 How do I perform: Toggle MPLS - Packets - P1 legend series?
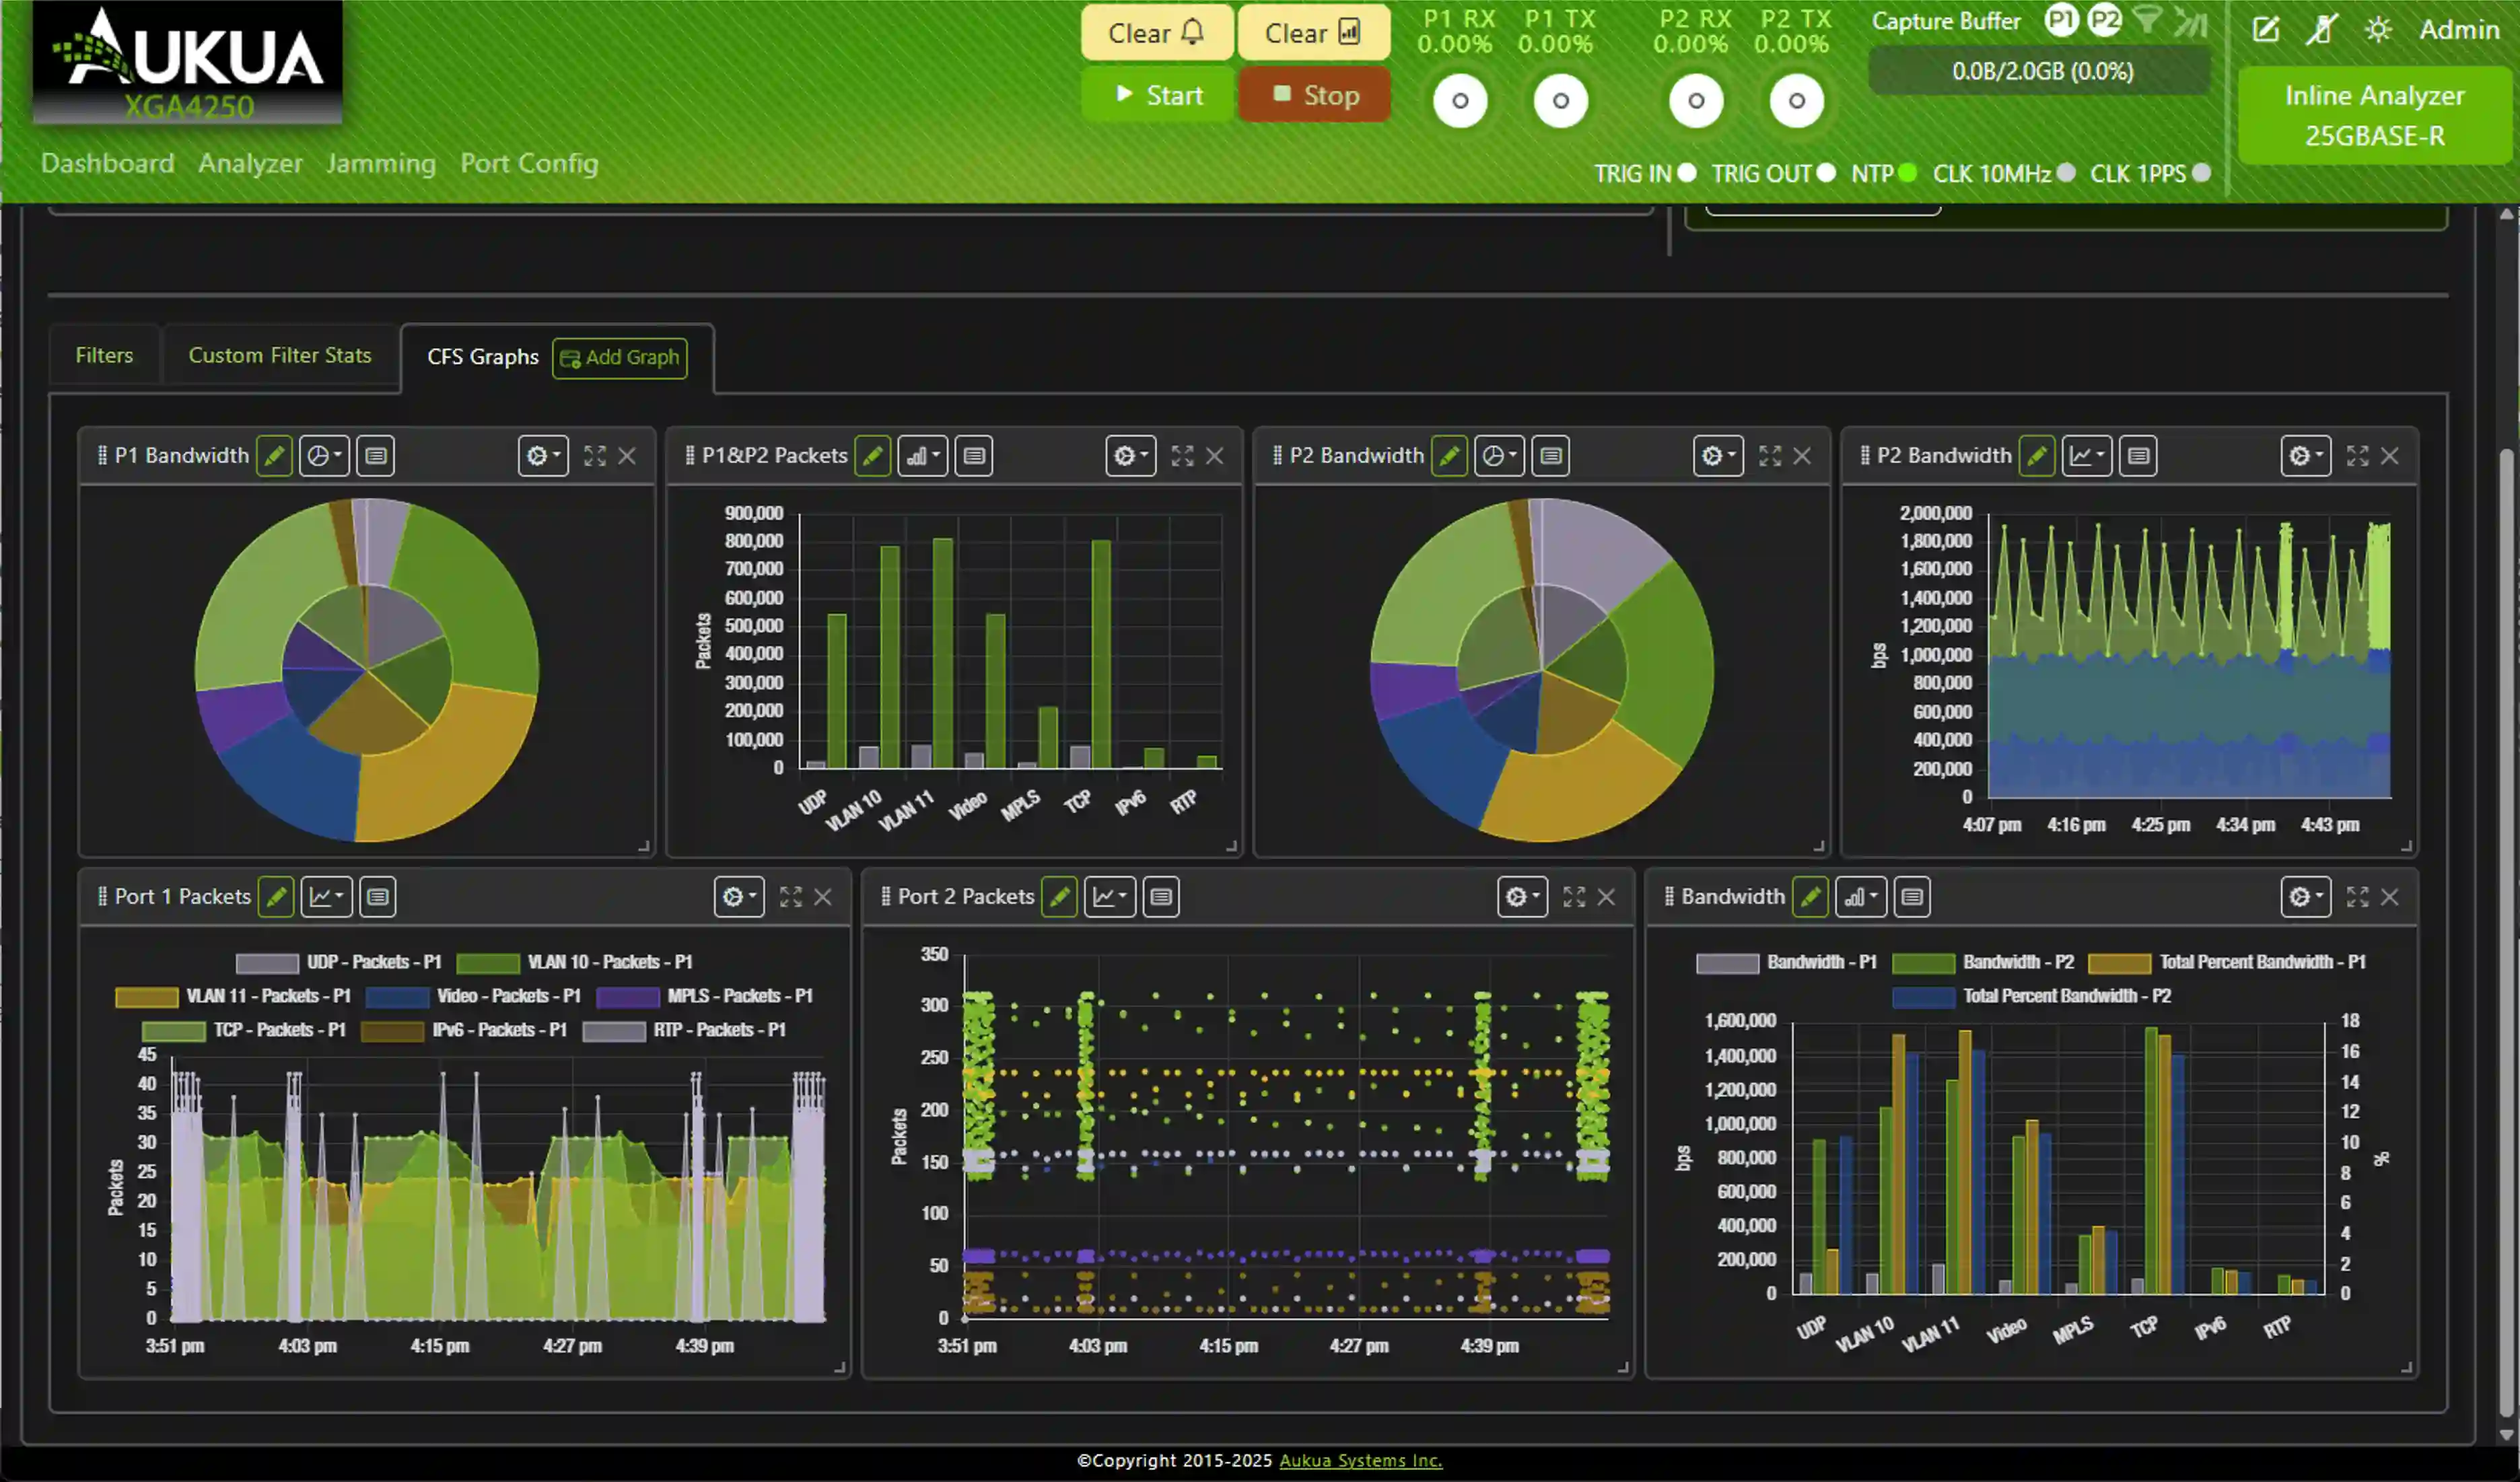(x=705, y=996)
